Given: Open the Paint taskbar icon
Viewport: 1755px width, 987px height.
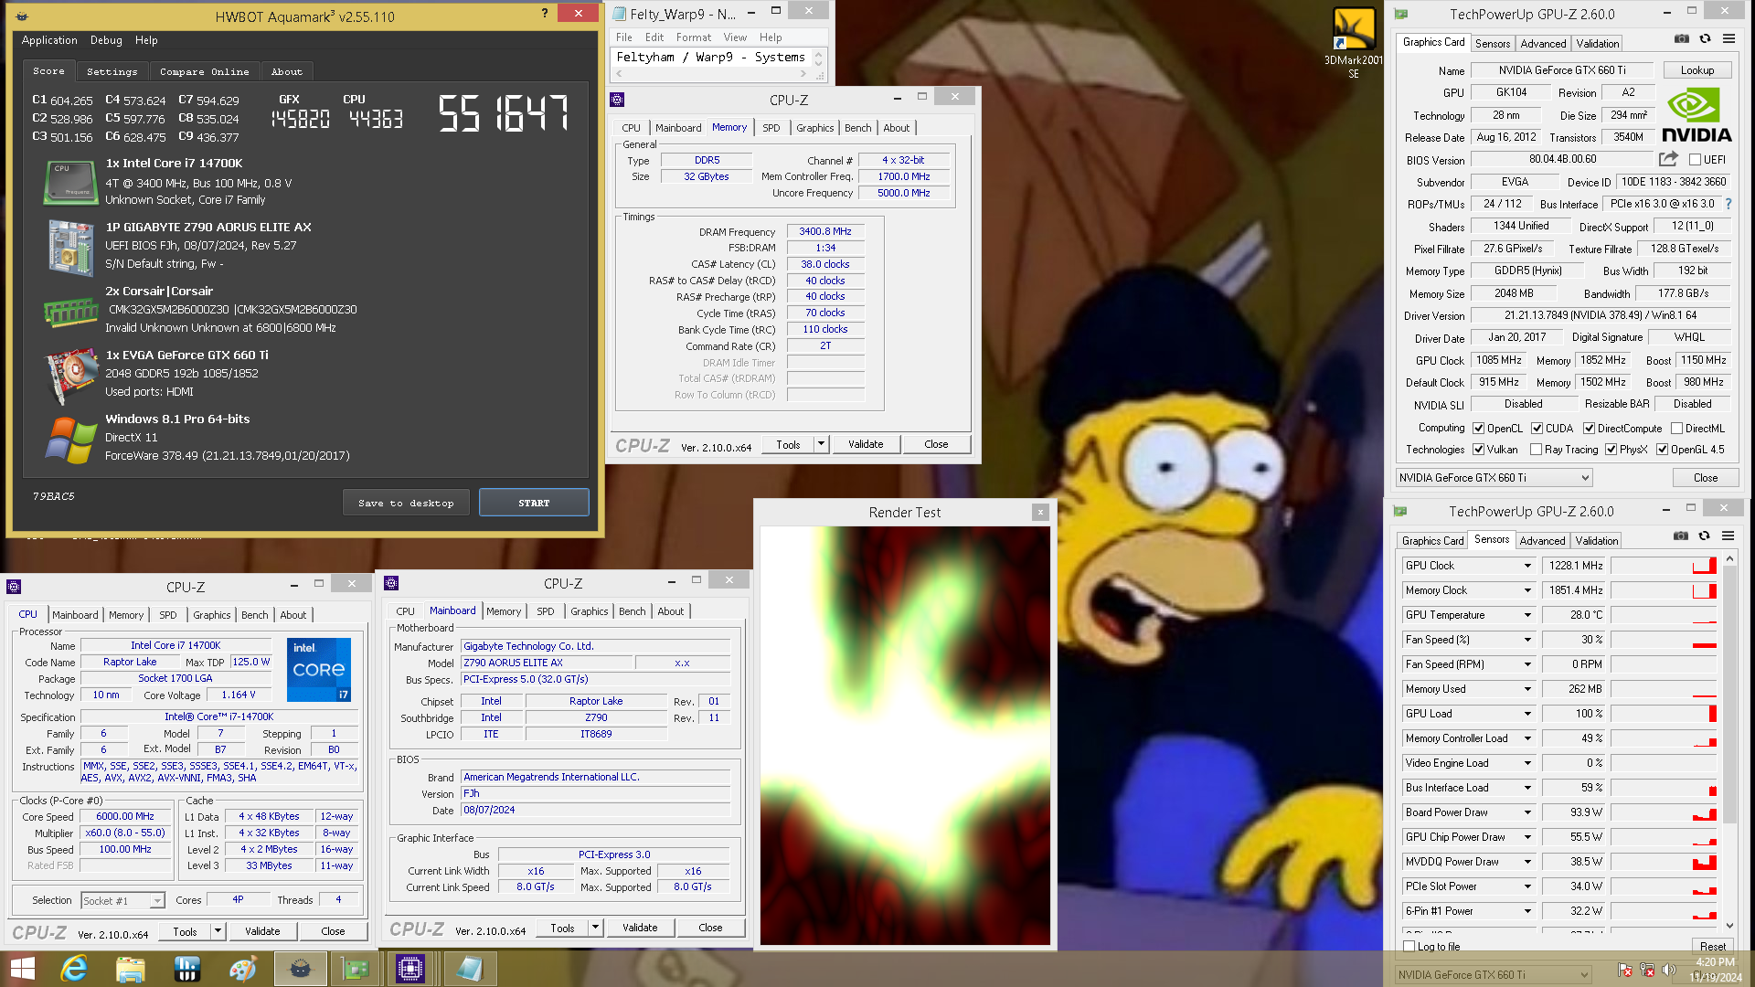Looking at the screenshot, I should [243, 969].
